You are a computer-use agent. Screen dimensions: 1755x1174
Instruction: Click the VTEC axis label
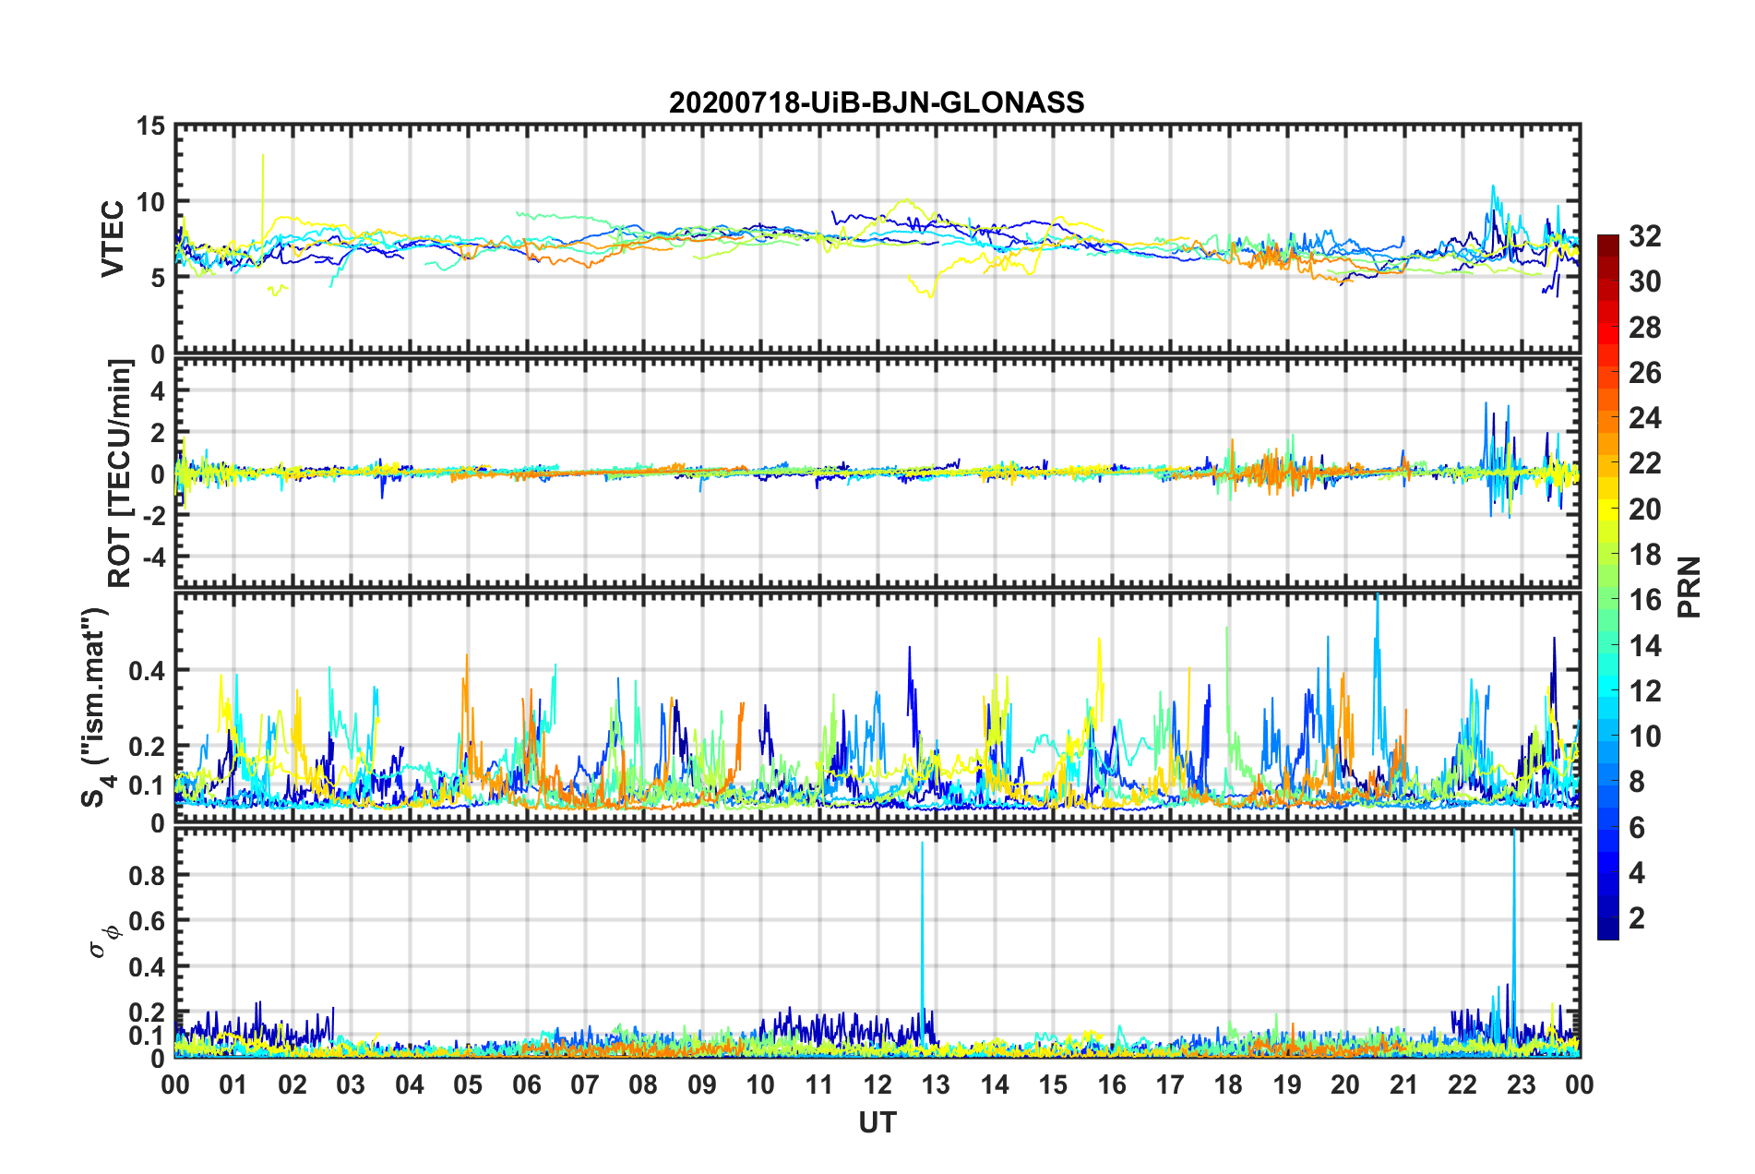[113, 239]
